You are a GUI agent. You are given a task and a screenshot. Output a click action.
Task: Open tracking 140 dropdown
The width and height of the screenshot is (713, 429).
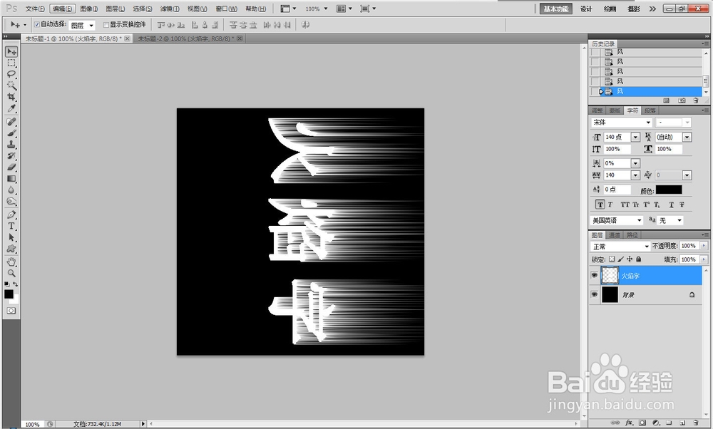point(635,175)
